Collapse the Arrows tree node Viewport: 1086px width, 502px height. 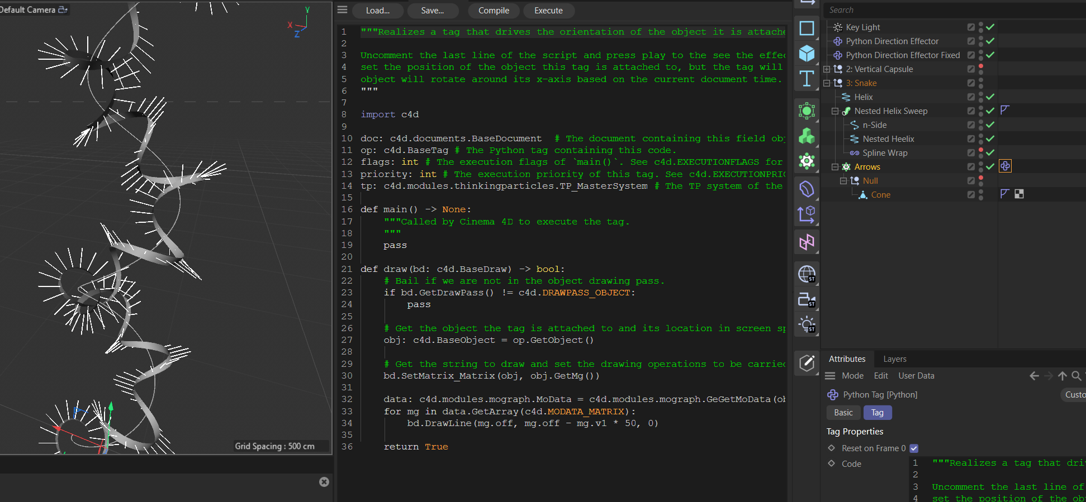(x=835, y=166)
